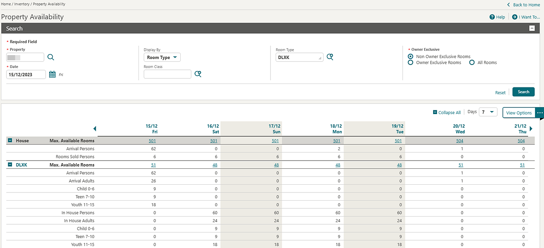The height and width of the screenshot is (248, 544).
Task: Open the I Want To menu
Action: pos(526,17)
